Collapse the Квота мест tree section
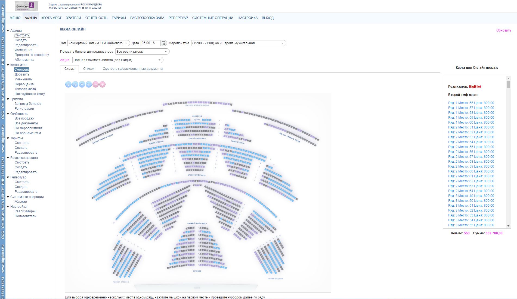The width and height of the screenshot is (517, 299). coord(8,65)
